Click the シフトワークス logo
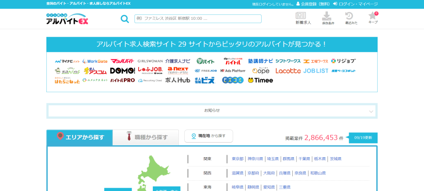The image size is (424, 191). [288, 61]
